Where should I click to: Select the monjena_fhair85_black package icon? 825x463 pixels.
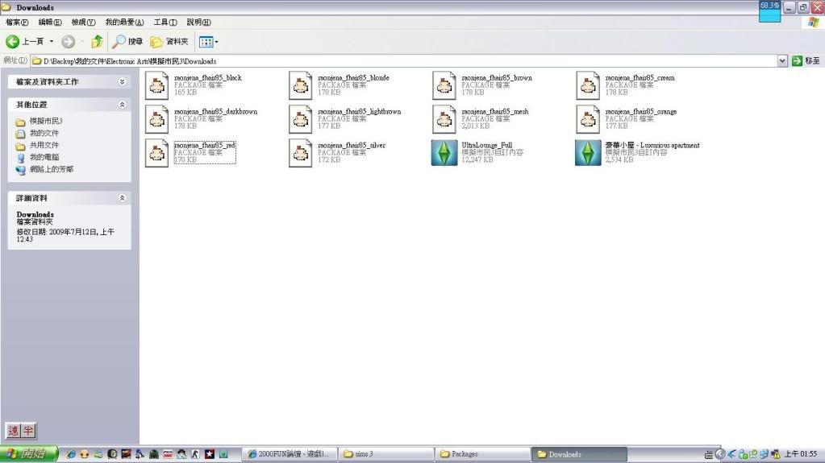pos(156,85)
